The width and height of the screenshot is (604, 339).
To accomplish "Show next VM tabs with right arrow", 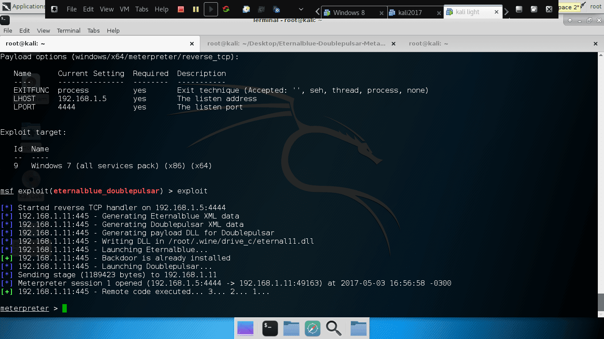I will 507,11.
